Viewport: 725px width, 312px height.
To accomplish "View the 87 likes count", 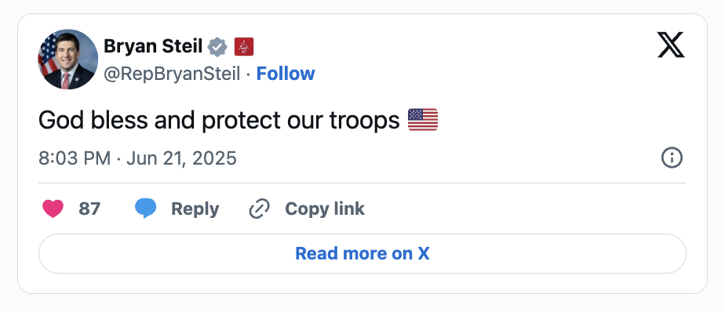I will click(x=89, y=209).
